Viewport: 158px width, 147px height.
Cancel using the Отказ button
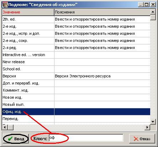click(142, 139)
